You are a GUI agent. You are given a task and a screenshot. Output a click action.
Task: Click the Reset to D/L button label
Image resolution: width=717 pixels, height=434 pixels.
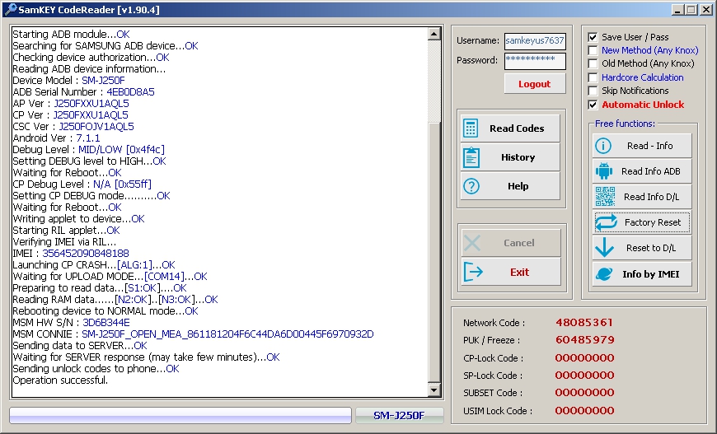click(x=651, y=248)
